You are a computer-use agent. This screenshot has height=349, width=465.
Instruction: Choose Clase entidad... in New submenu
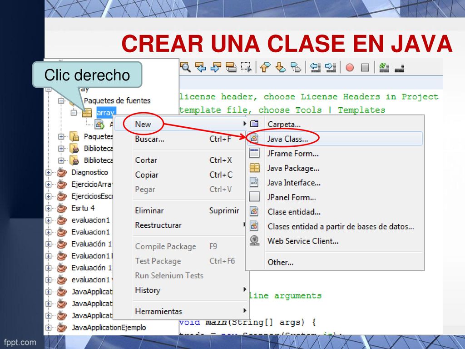click(335, 212)
